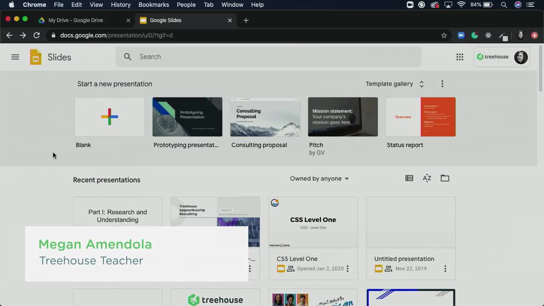Open the Google apps grid

coord(460,57)
